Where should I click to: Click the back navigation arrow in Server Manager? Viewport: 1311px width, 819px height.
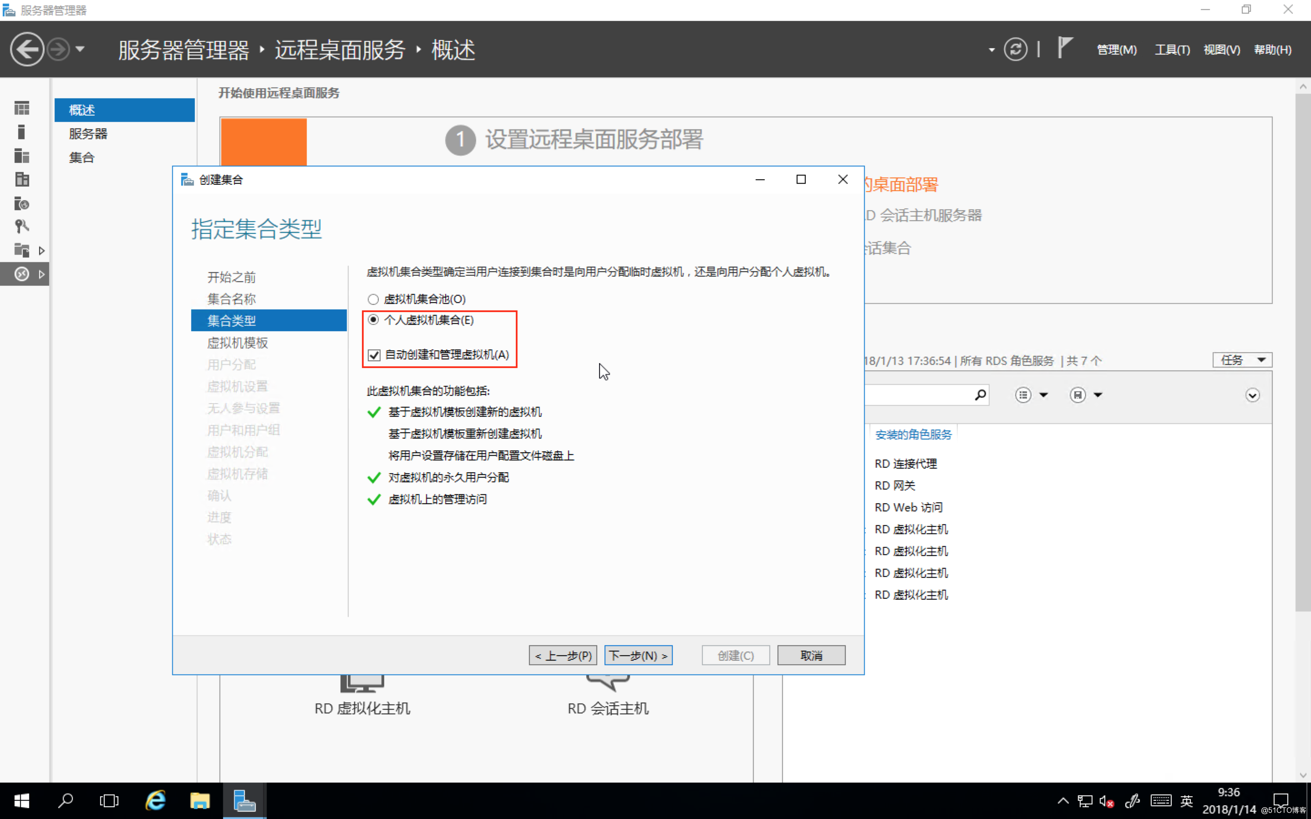27,49
